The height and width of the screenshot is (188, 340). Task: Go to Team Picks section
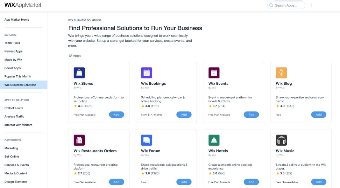[12, 43]
